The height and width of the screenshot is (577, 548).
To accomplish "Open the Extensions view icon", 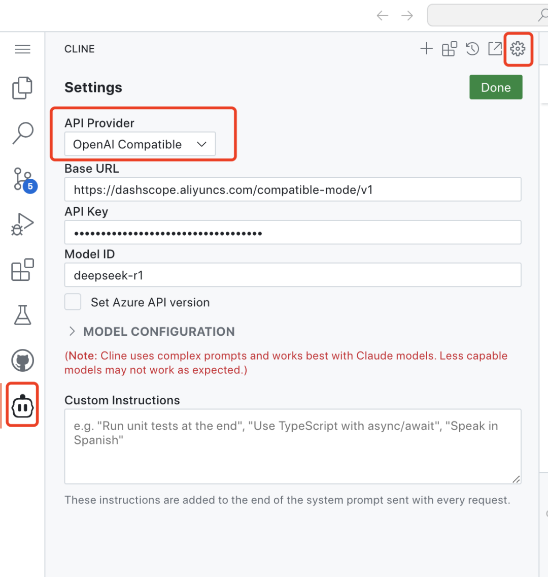I will pyautogui.click(x=22, y=270).
